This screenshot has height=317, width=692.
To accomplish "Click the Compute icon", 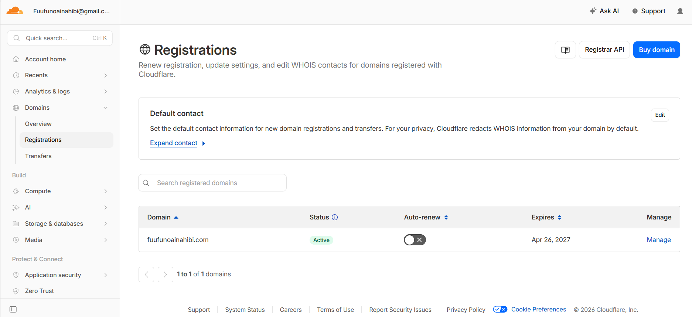I will tap(16, 191).
